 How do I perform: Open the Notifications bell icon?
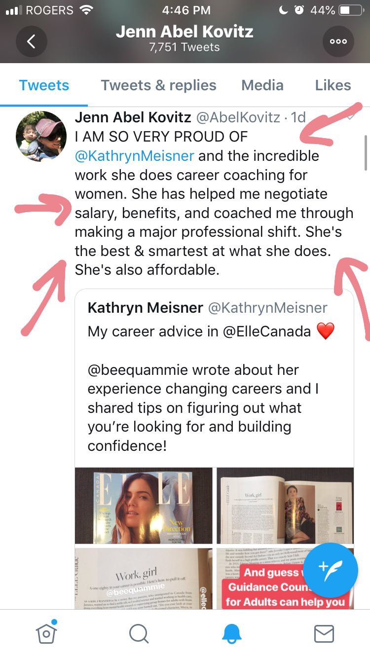(x=231, y=633)
